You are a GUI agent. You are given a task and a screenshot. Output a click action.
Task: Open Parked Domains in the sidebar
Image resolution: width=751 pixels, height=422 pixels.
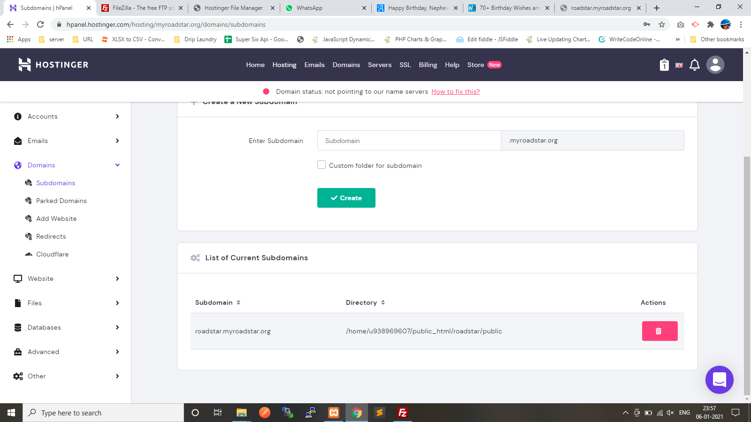coord(61,201)
